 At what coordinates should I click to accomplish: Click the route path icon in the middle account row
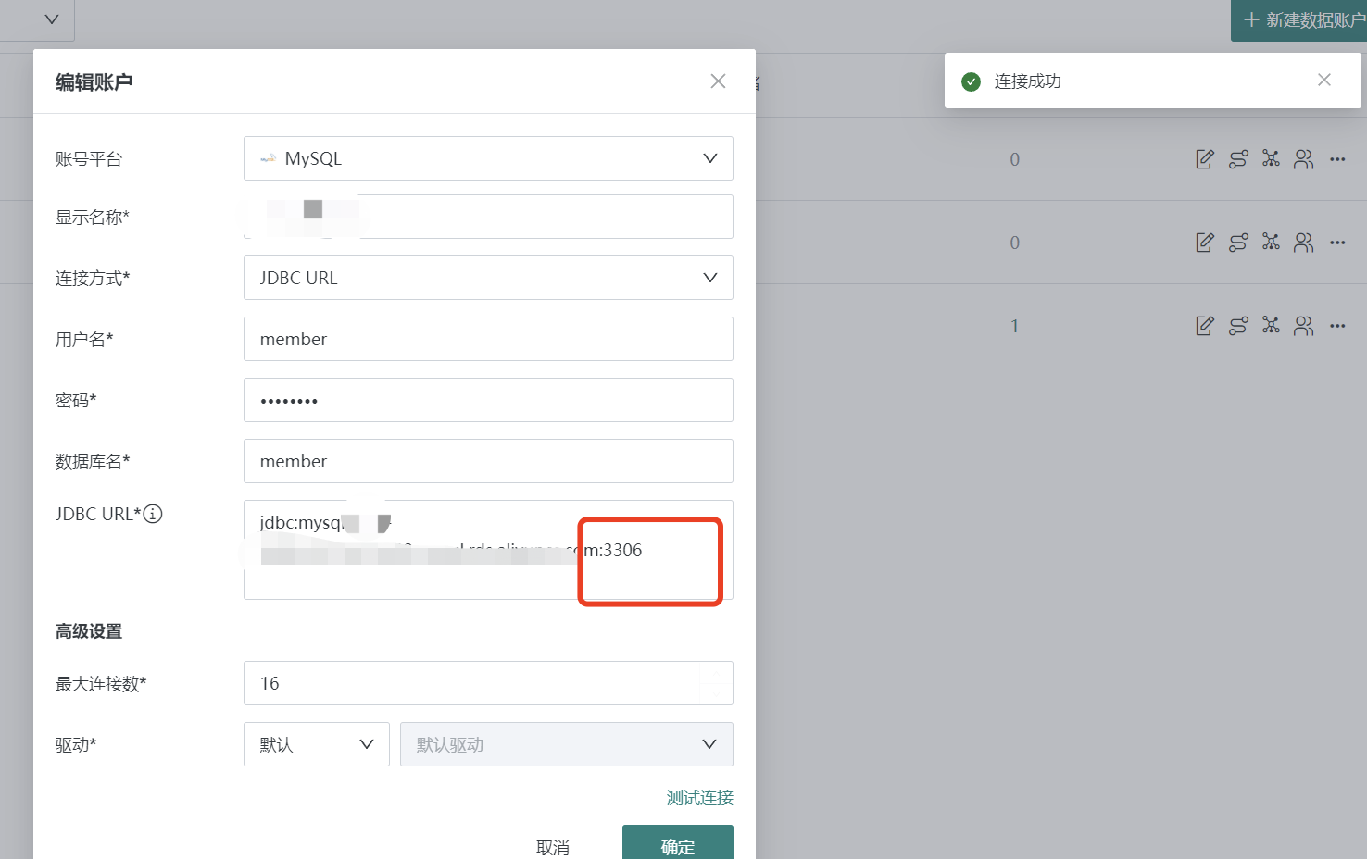point(1238,243)
